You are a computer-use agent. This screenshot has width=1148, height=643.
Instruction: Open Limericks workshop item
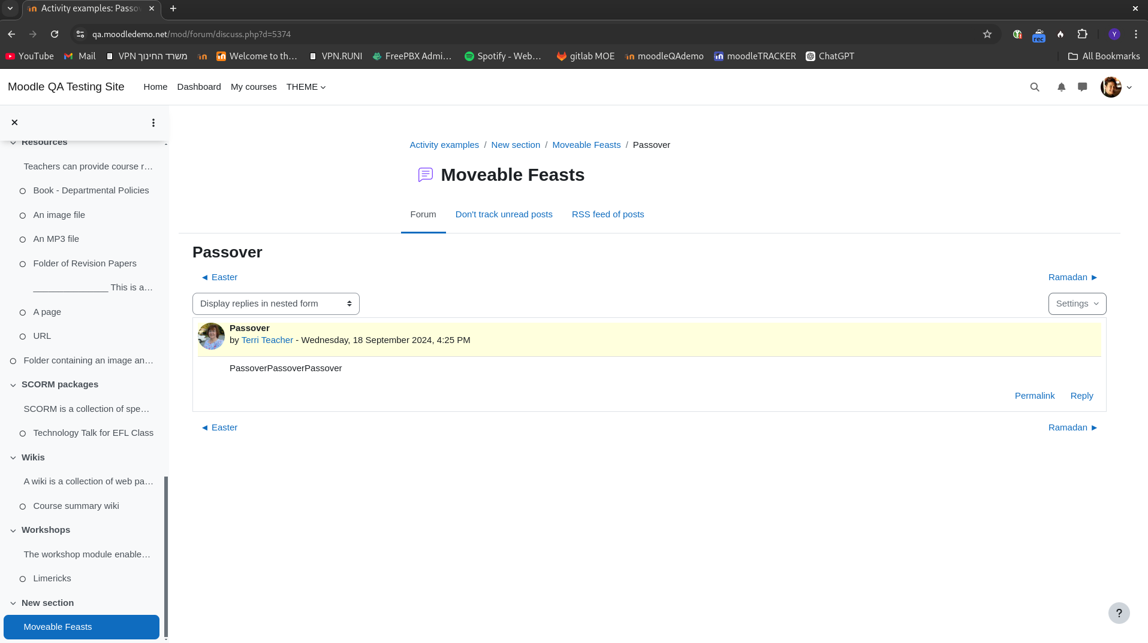coord(52,578)
